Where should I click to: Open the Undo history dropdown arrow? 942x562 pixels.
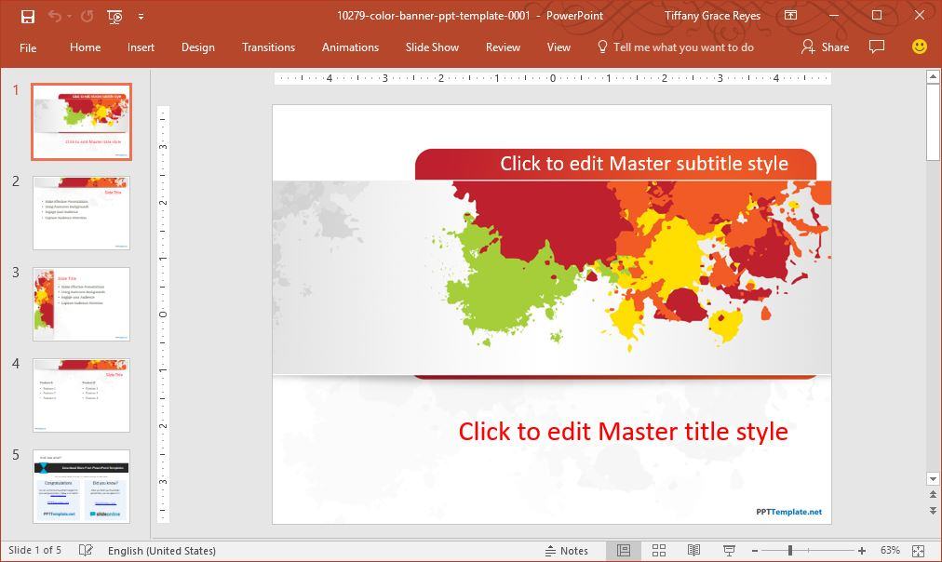pos(69,16)
